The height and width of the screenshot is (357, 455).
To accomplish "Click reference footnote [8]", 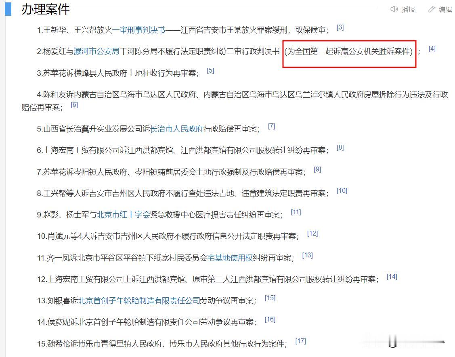I will [x=340, y=148].
